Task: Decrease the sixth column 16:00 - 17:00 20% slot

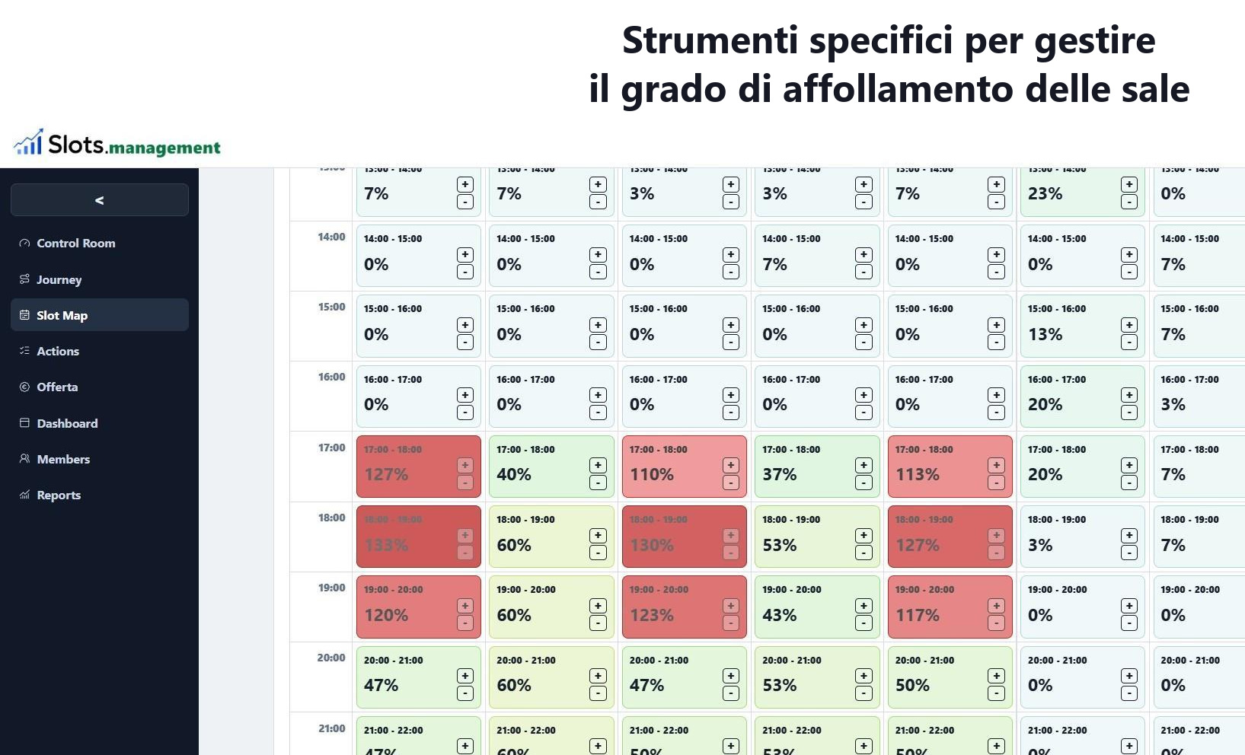Action: tap(1129, 413)
